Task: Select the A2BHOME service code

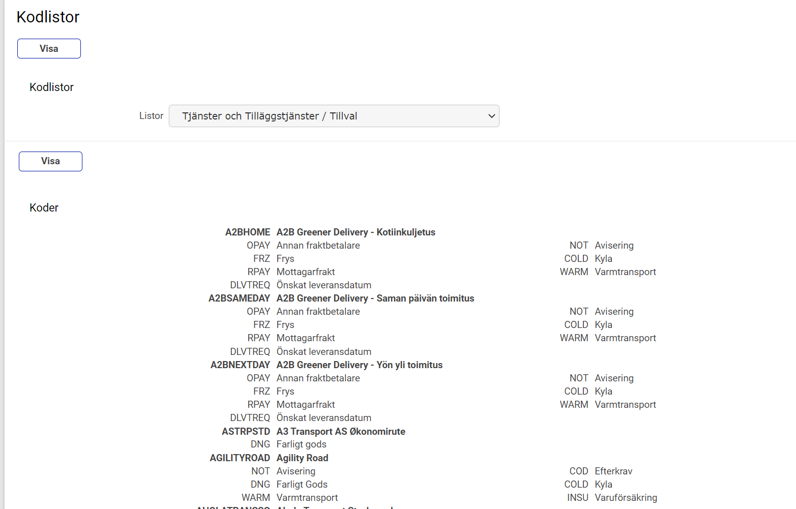Action: (x=248, y=232)
